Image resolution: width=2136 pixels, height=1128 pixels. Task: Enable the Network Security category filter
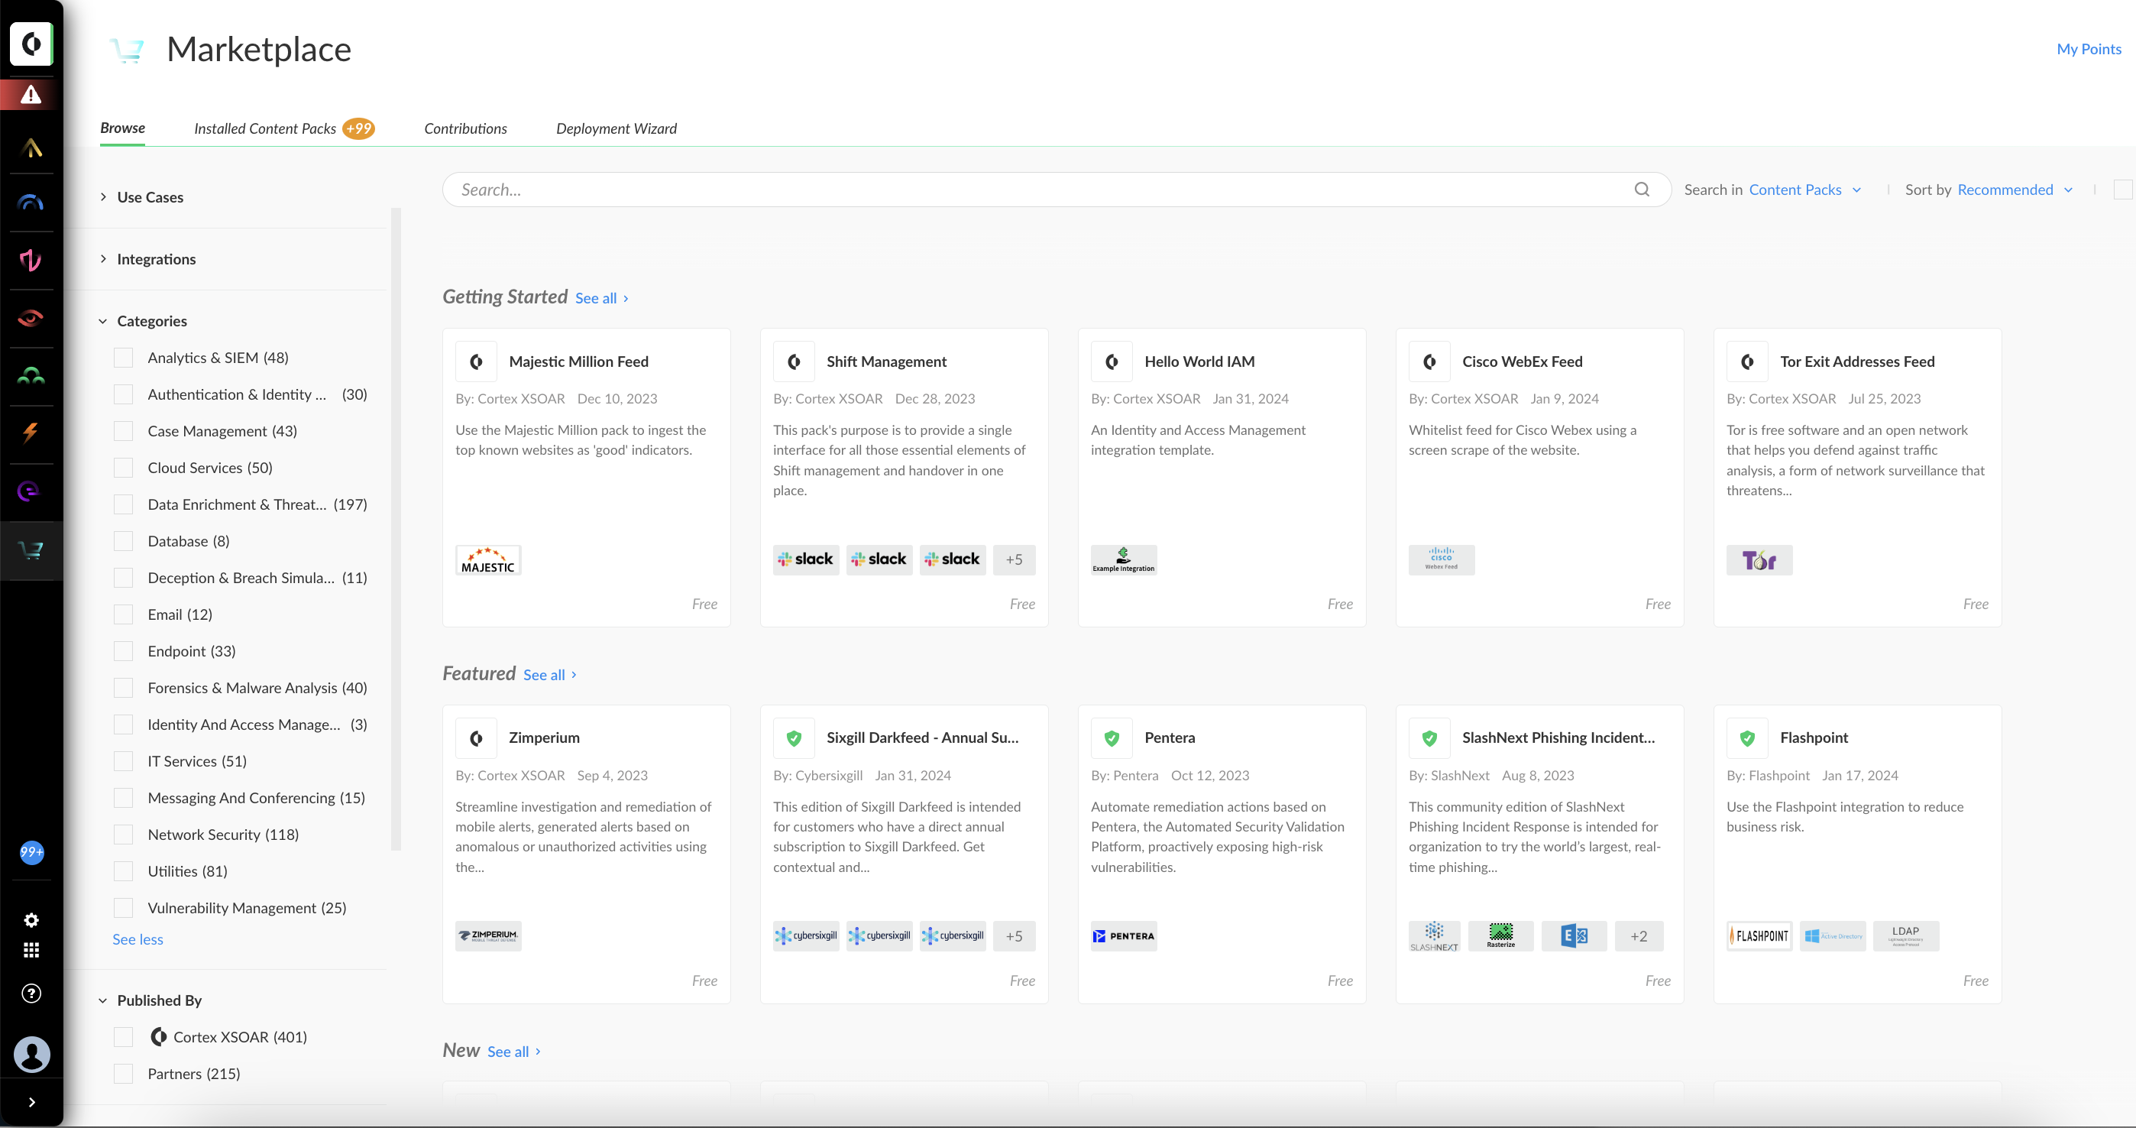pyautogui.click(x=124, y=834)
